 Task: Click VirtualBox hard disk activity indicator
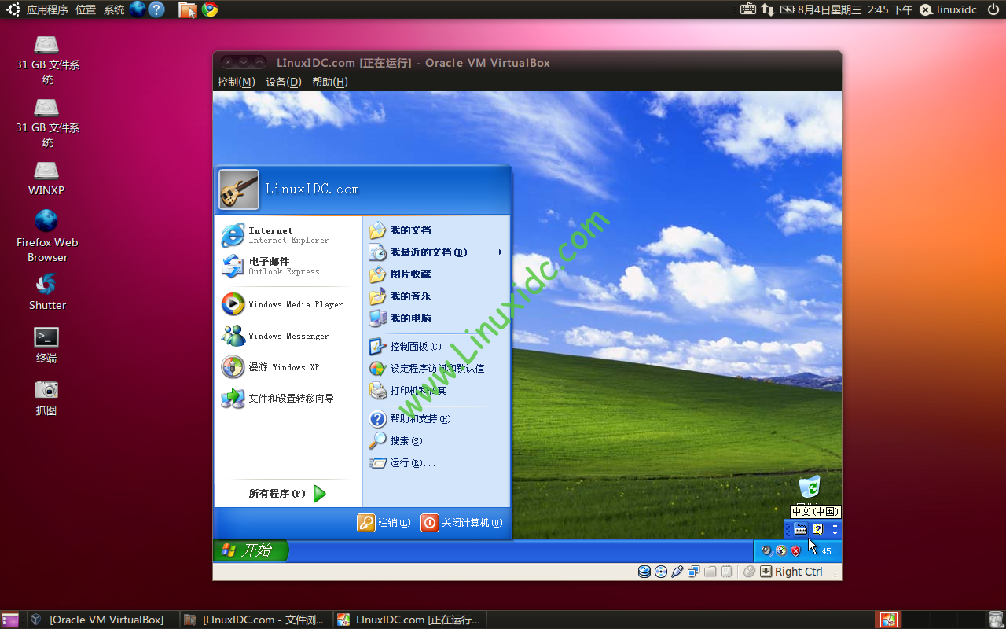point(644,572)
